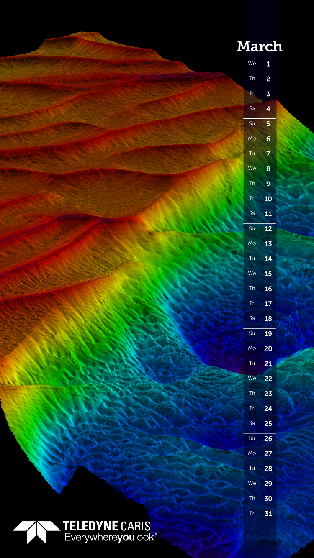This screenshot has height=558, width=314.
Task: Select date 15 in the calendar
Action: pyautogui.click(x=268, y=274)
